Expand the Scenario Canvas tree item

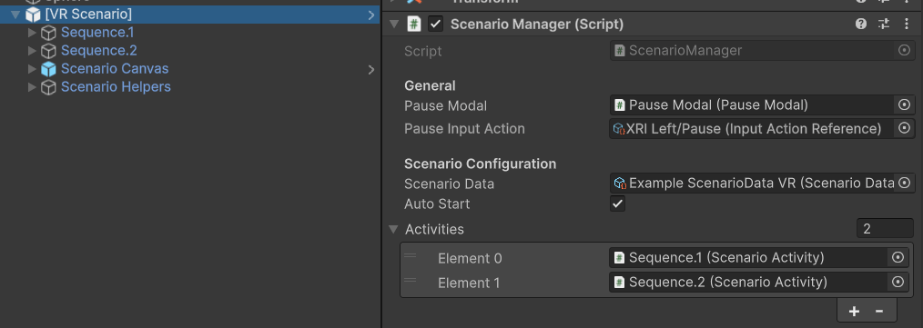[x=32, y=69]
